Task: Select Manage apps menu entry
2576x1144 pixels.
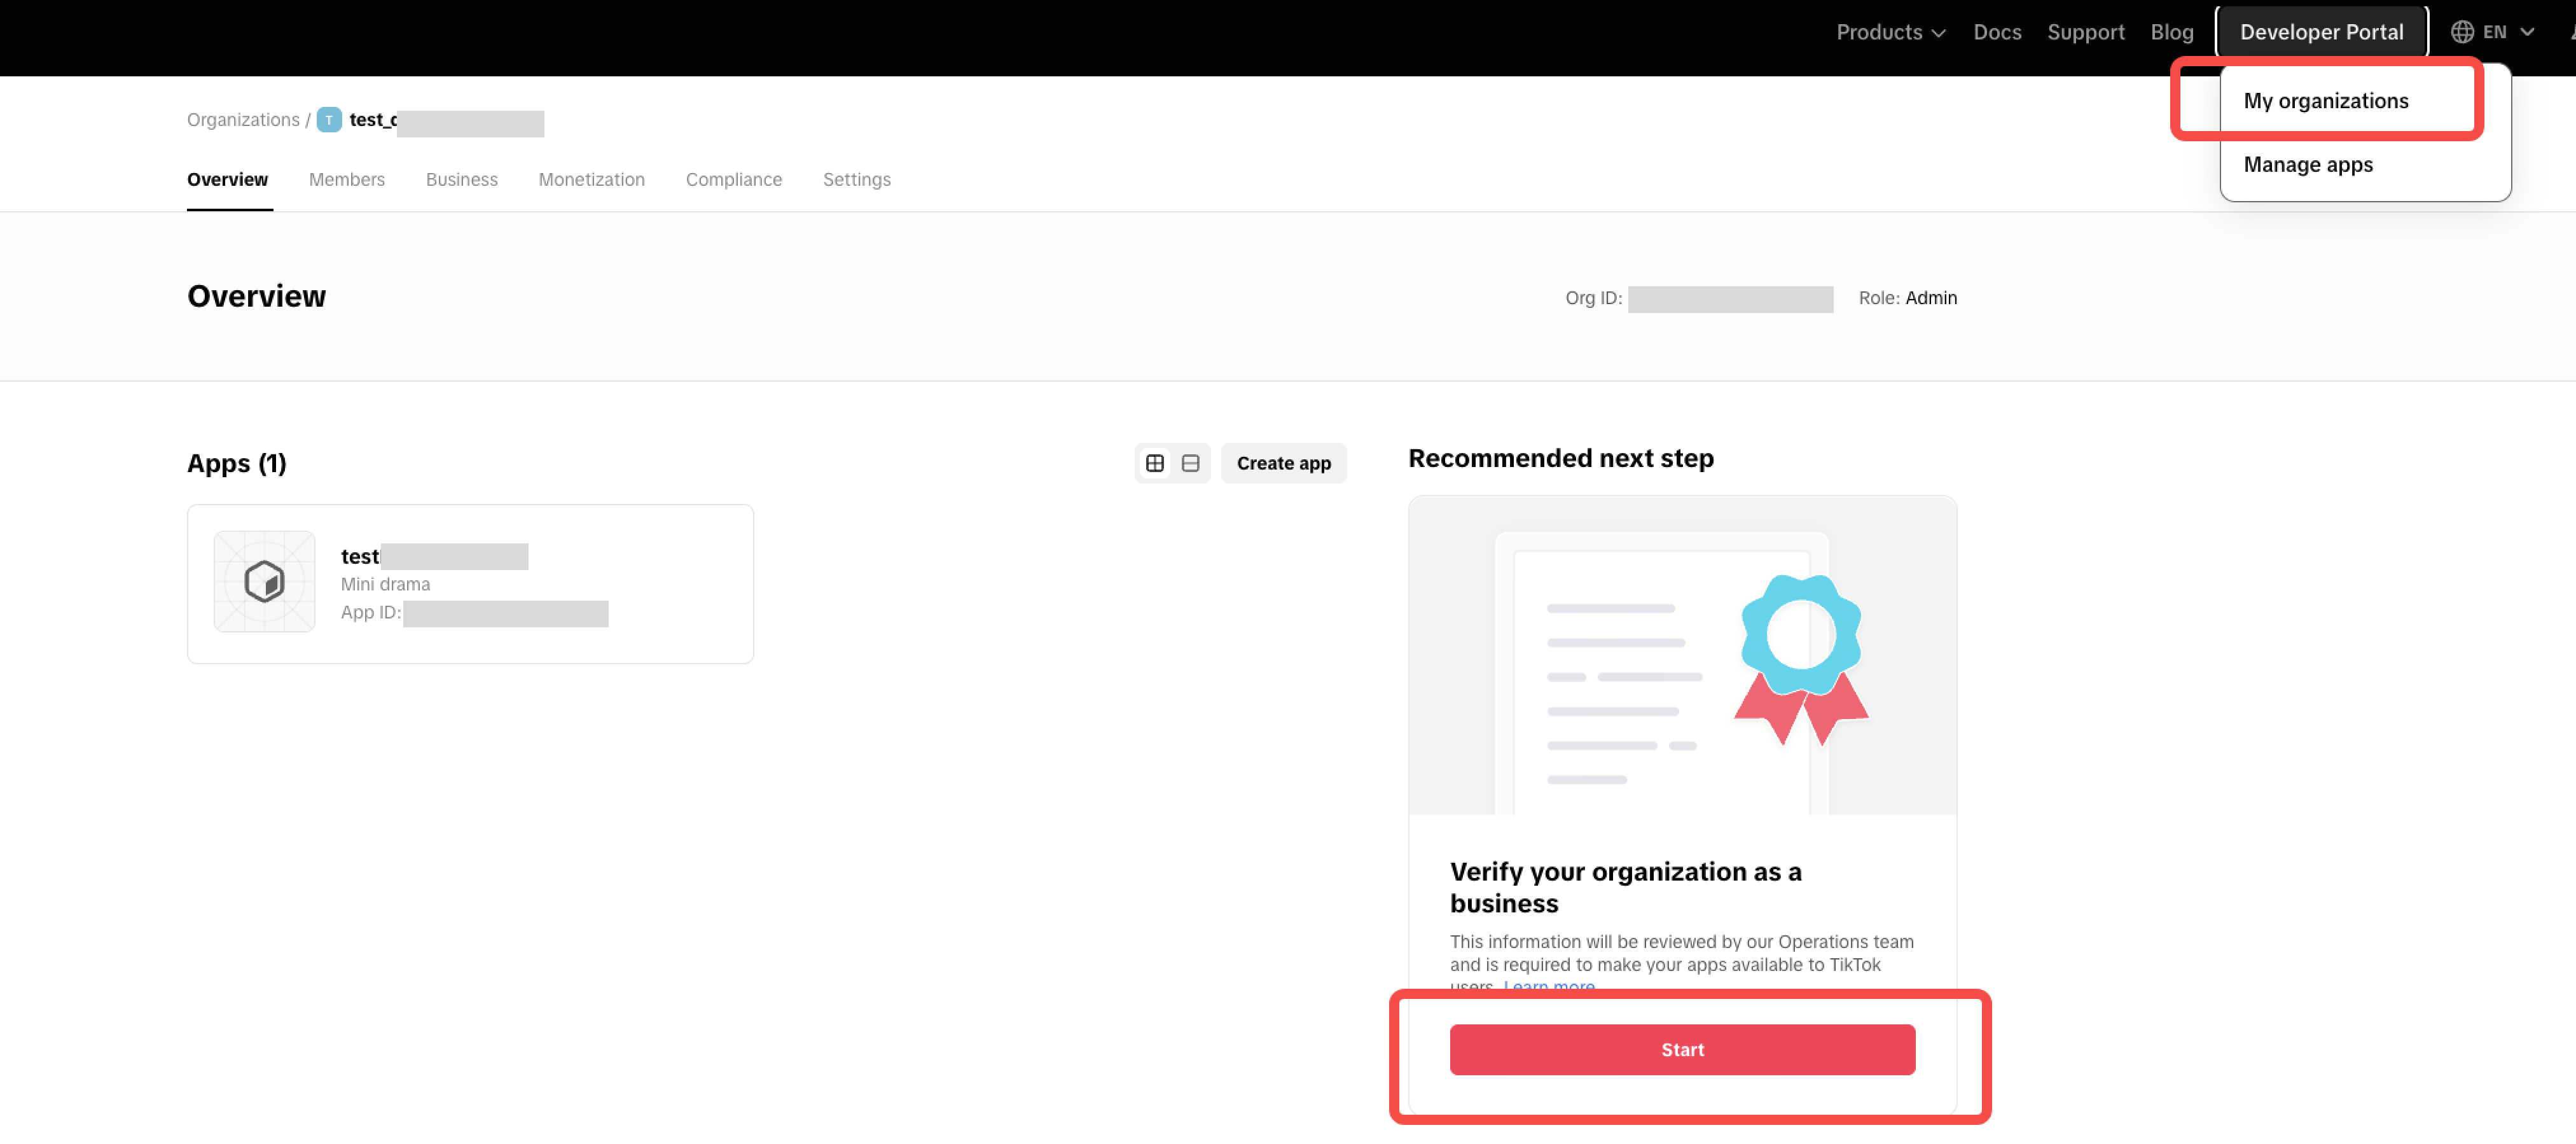Action: (x=2308, y=165)
